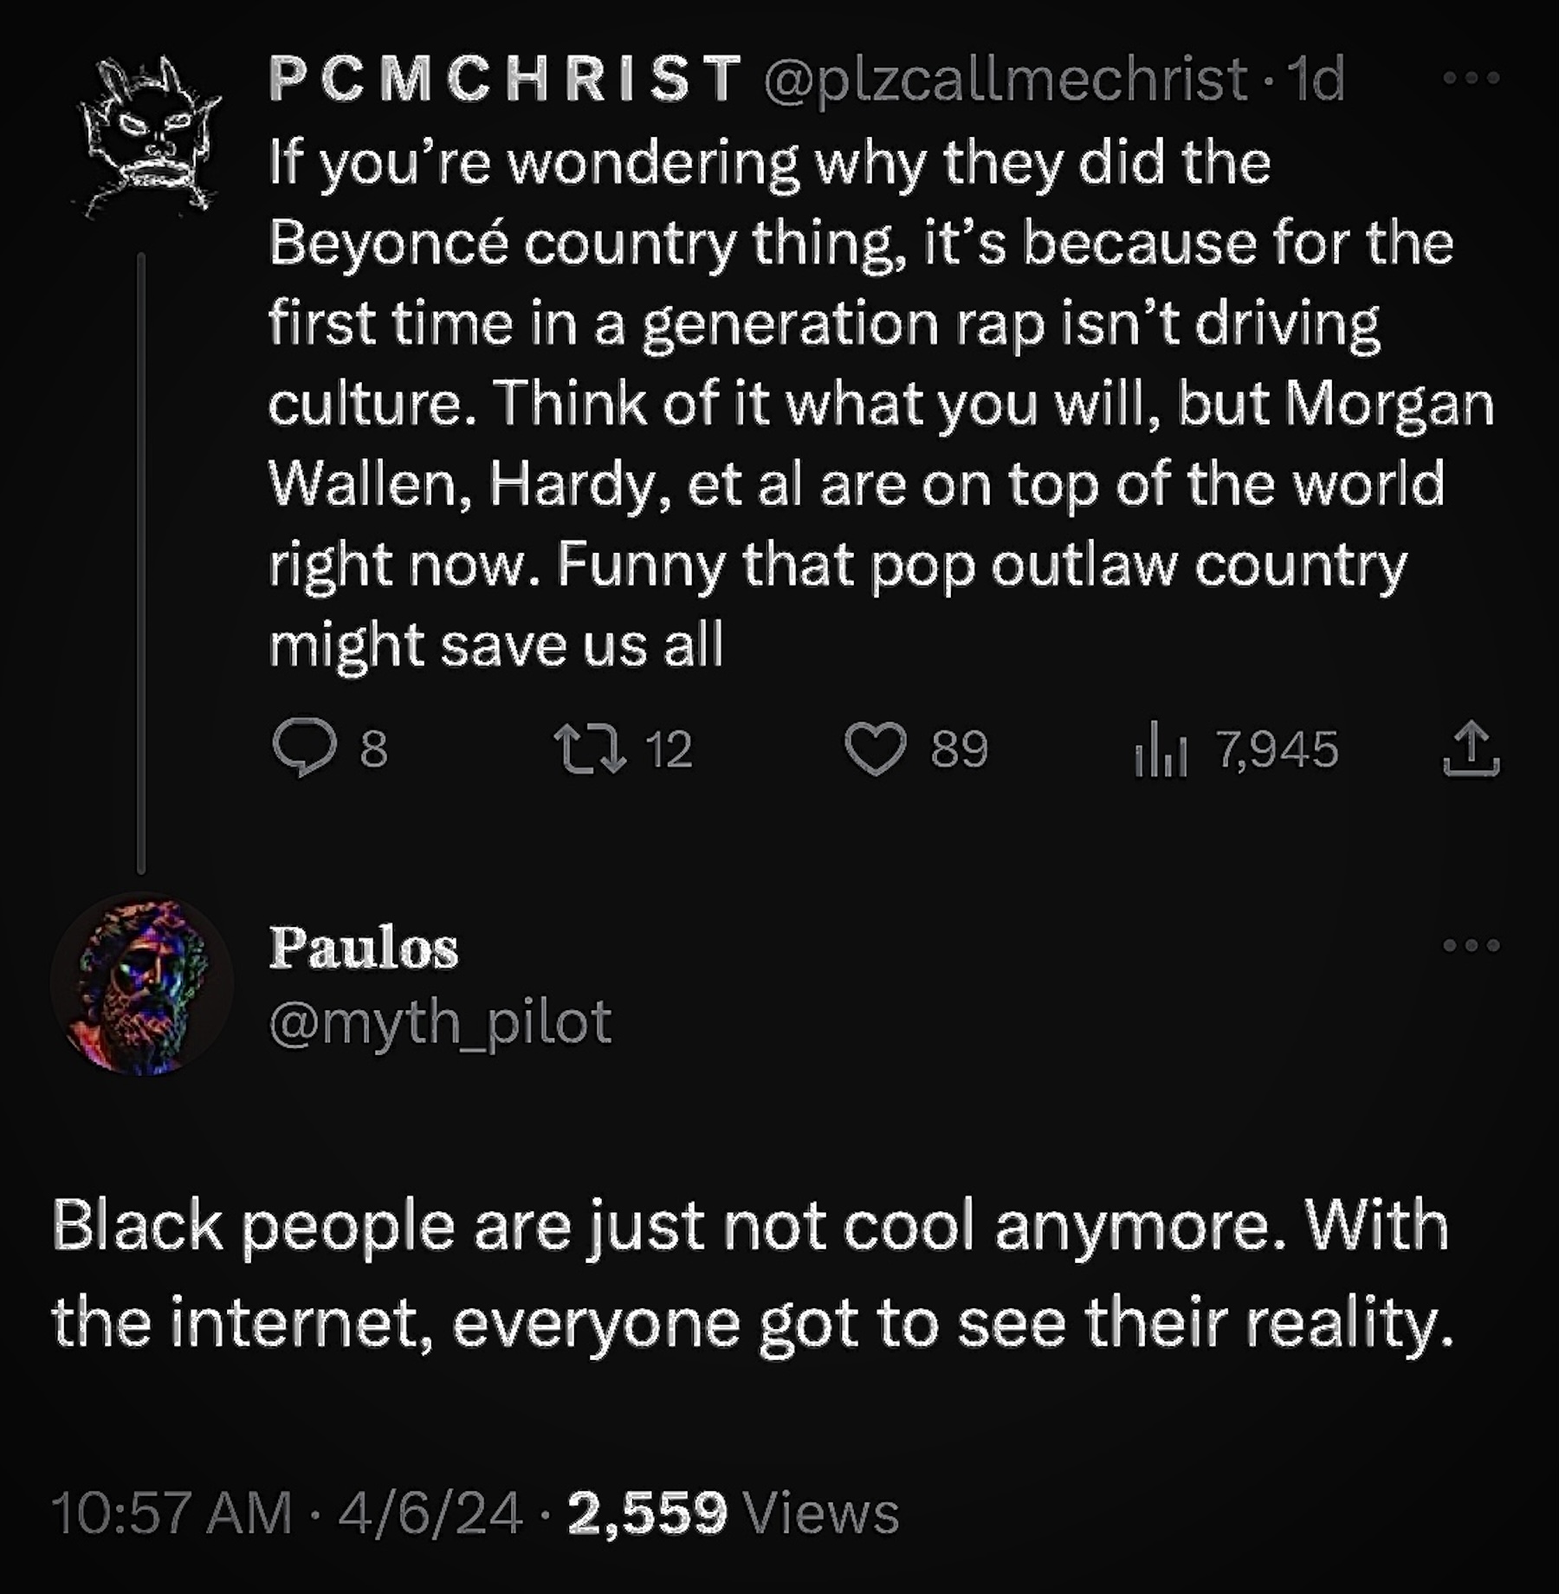Open Paulos's colorful statue profile picture

point(142,984)
